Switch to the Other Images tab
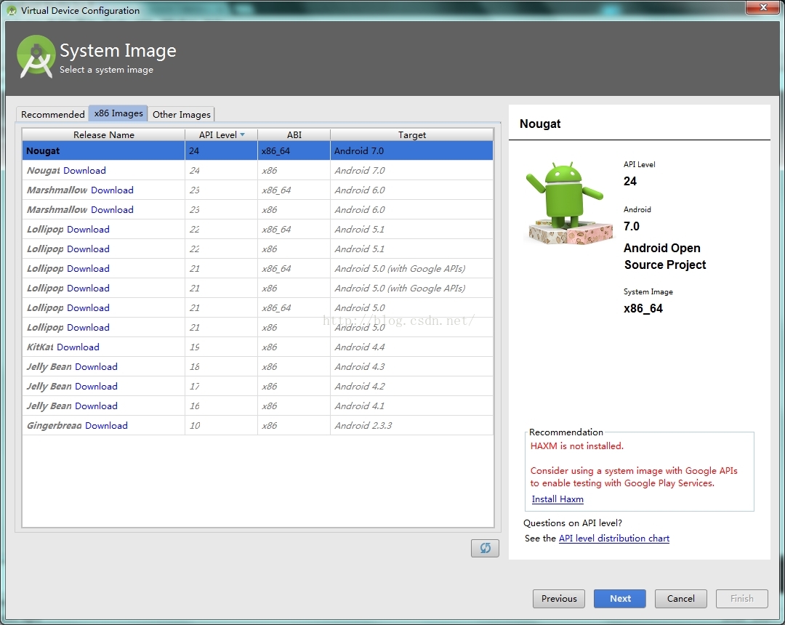This screenshot has height=625, width=785. point(181,114)
